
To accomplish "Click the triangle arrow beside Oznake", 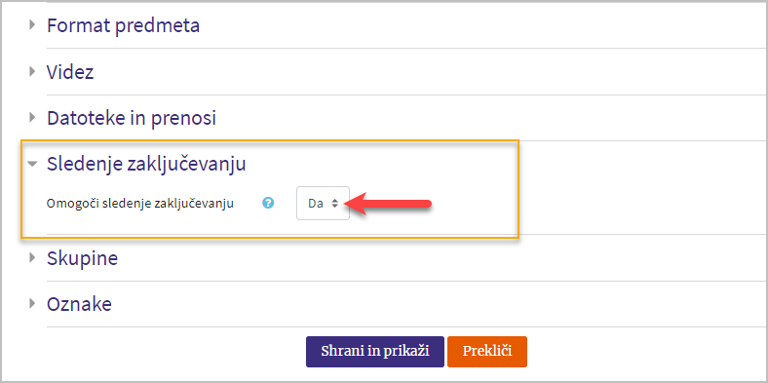I will [x=32, y=304].
